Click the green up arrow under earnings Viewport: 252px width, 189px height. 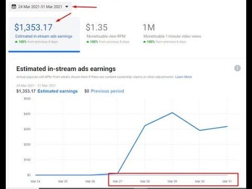(x=16, y=41)
